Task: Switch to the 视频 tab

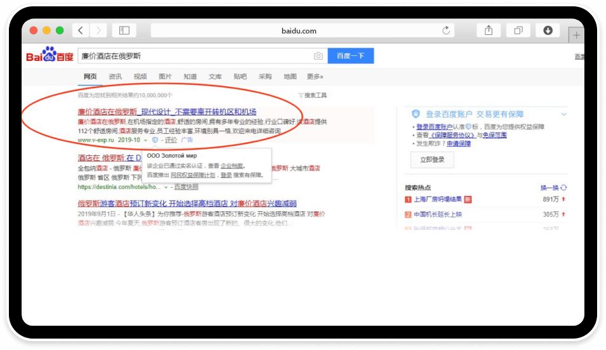Action: 140,77
